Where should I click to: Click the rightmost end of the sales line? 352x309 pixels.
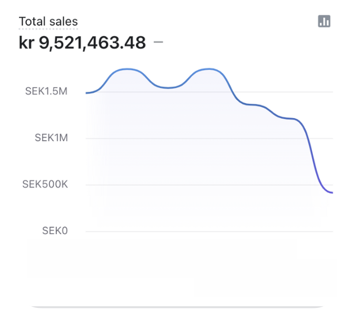(331, 192)
